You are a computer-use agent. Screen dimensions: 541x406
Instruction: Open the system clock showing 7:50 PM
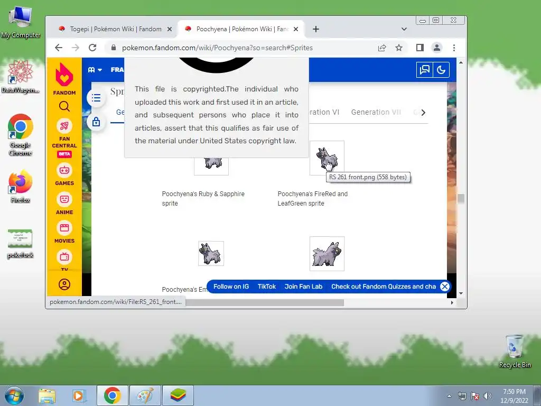coord(514,396)
